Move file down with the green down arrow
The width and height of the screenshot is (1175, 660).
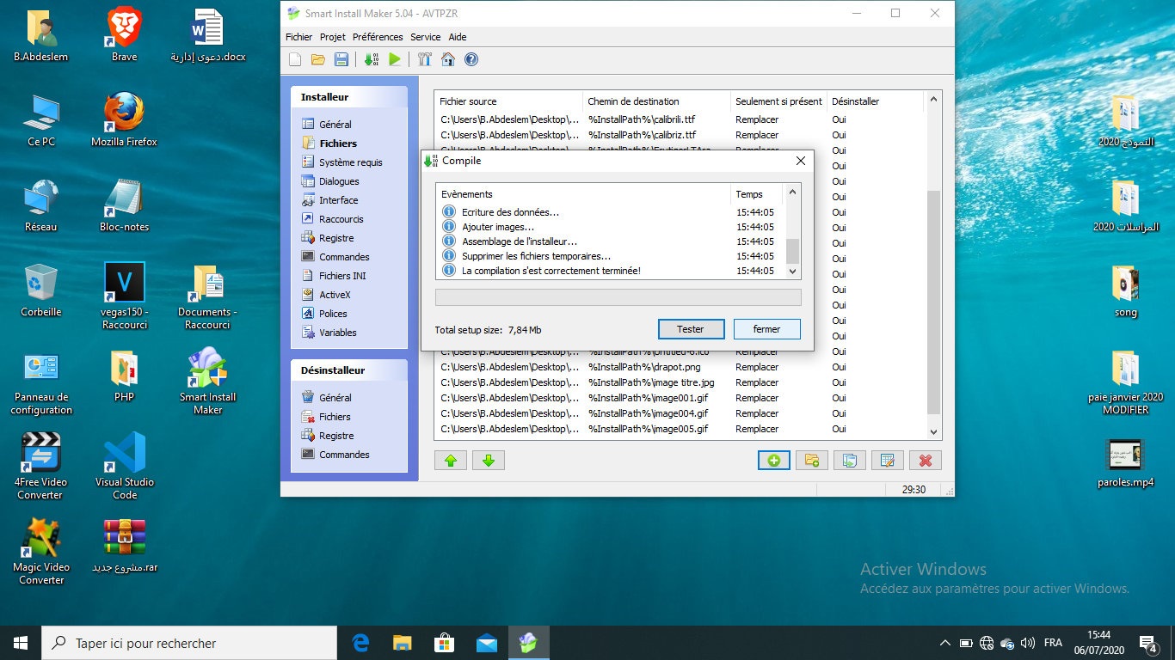(x=489, y=461)
